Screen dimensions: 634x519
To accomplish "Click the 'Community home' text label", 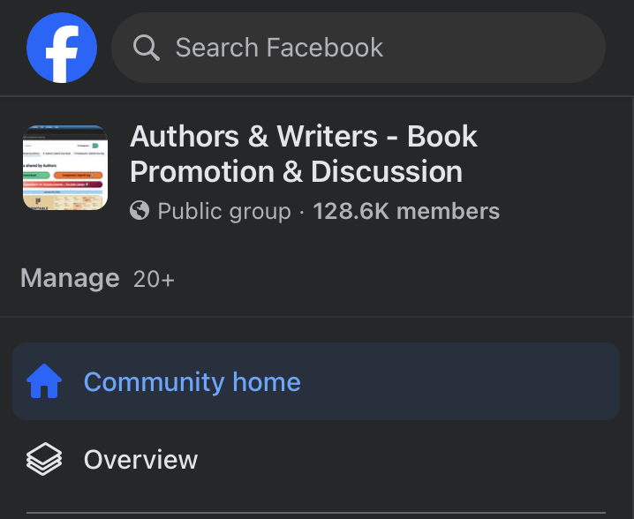I will [192, 382].
